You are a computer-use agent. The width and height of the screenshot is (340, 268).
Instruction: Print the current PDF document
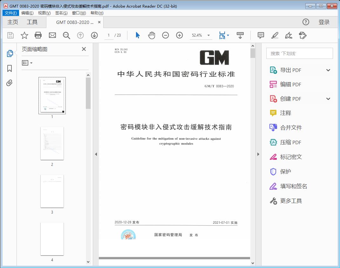coord(38,35)
